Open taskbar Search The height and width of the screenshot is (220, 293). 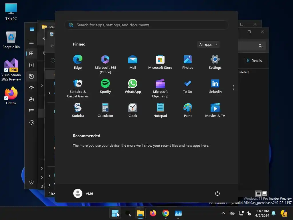(x=128, y=213)
